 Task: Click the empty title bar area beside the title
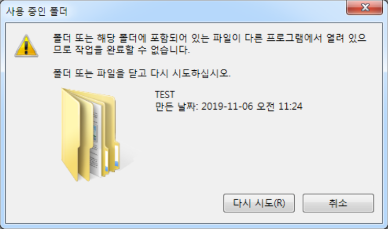[x=206, y=11]
